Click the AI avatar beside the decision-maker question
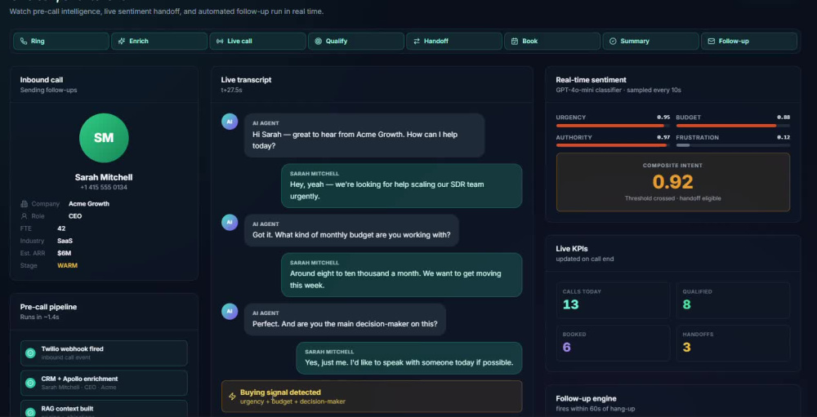The height and width of the screenshot is (417, 817). [x=230, y=312]
